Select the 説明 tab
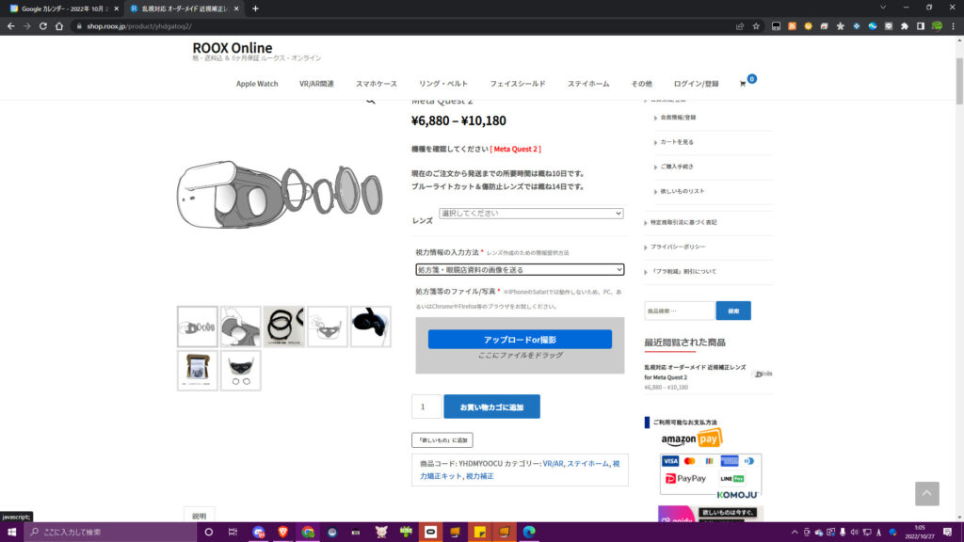964x542 pixels. (x=200, y=516)
